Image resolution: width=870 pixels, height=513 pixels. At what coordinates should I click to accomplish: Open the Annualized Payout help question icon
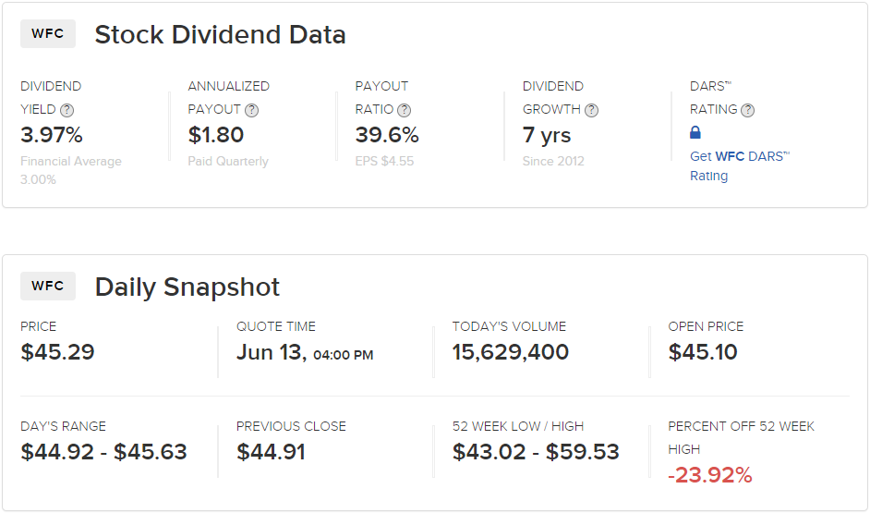(251, 110)
